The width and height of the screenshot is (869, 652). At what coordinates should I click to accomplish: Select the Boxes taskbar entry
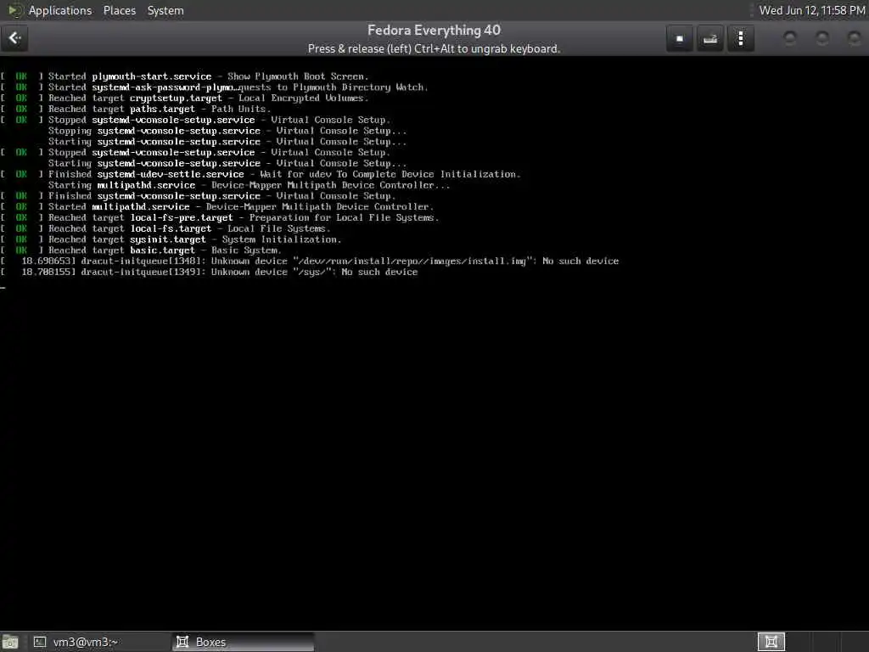(244, 642)
